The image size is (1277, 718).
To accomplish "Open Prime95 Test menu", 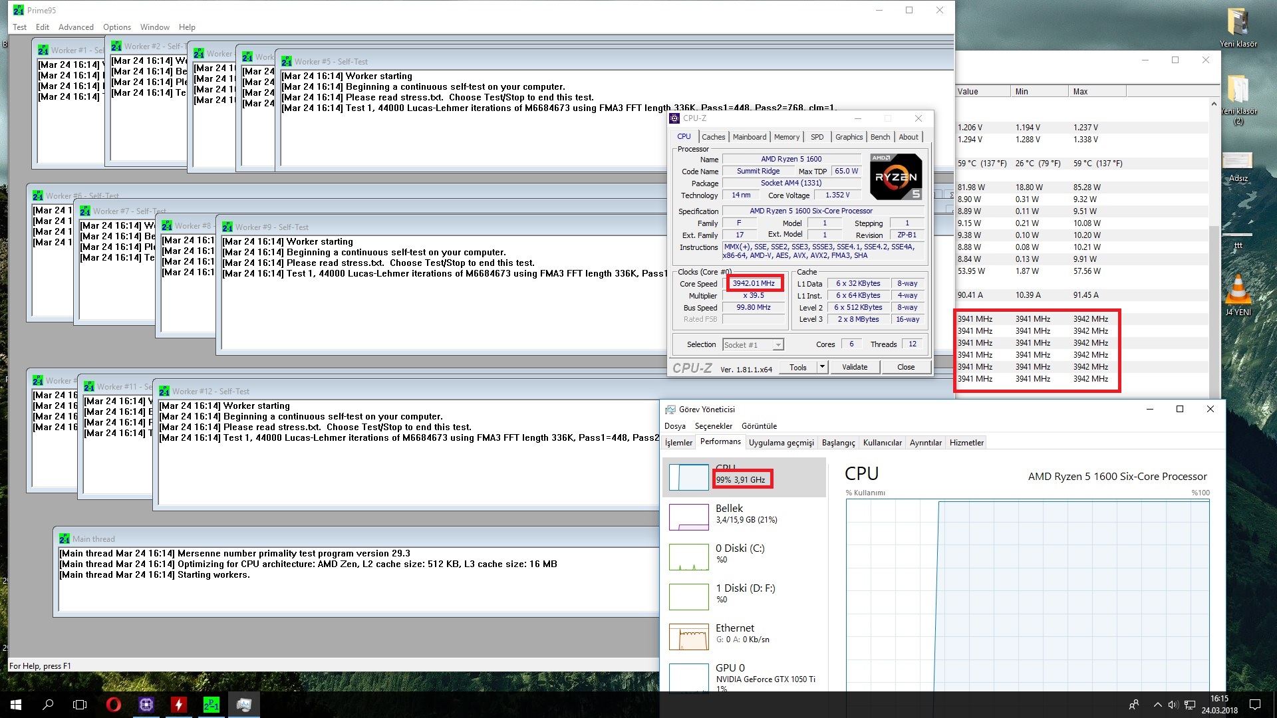I will (x=19, y=27).
